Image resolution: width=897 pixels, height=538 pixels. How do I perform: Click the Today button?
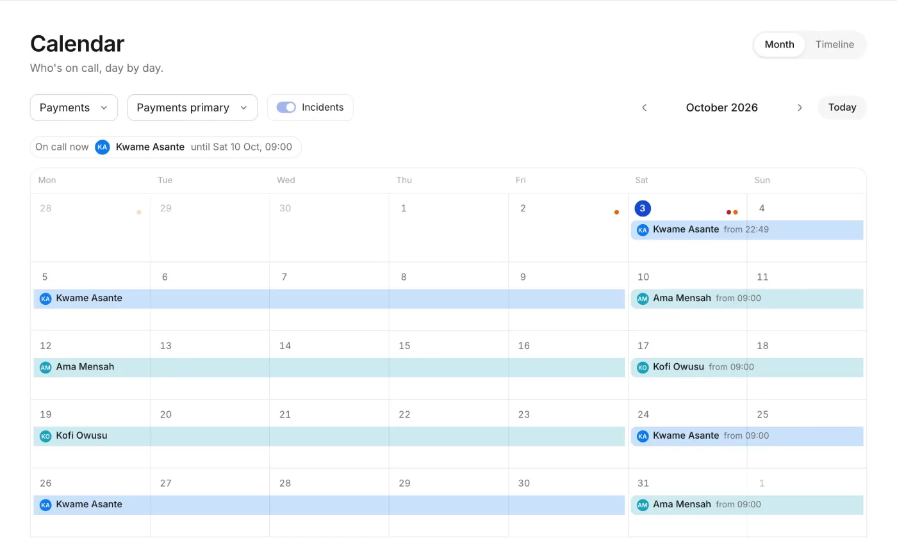click(842, 108)
